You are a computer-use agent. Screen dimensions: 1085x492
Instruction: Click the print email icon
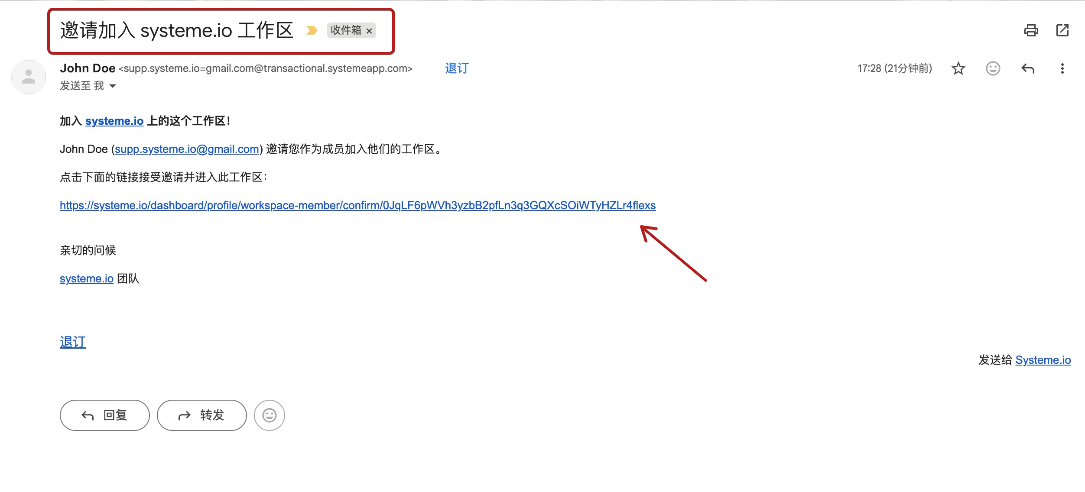tap(1031, 30)
